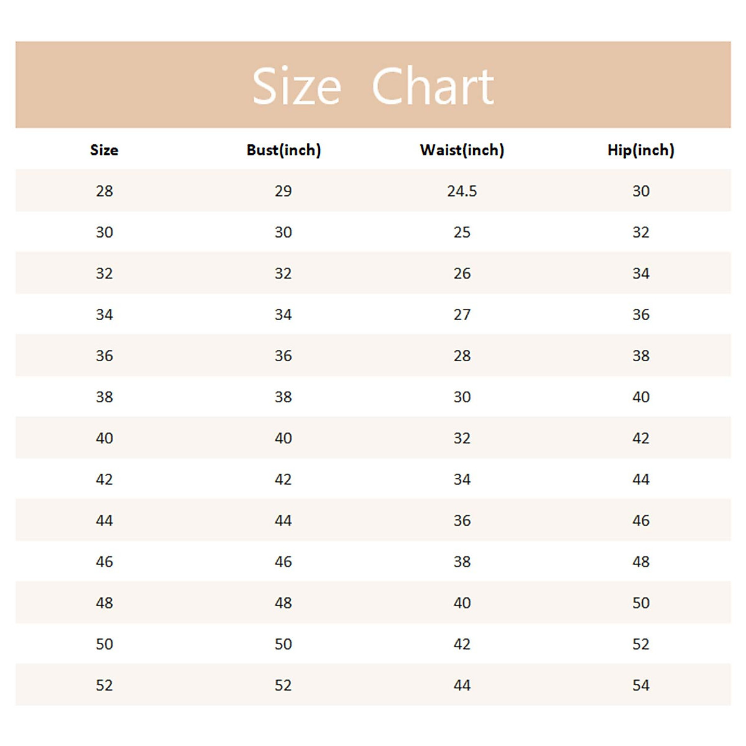The height and width of the screenshot is (746, 746).
Task: Click the Size column header
Action: pyautogui.click(x=104, y=150)
